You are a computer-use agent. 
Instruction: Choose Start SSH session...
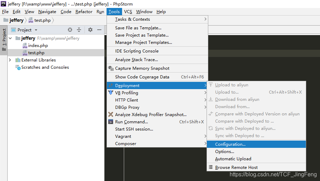pyautogui.click(x=157, y=129)
